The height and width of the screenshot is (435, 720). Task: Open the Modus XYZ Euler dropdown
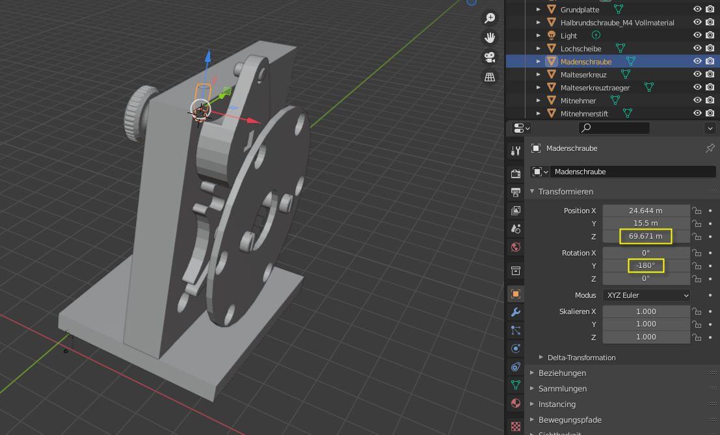646,295
